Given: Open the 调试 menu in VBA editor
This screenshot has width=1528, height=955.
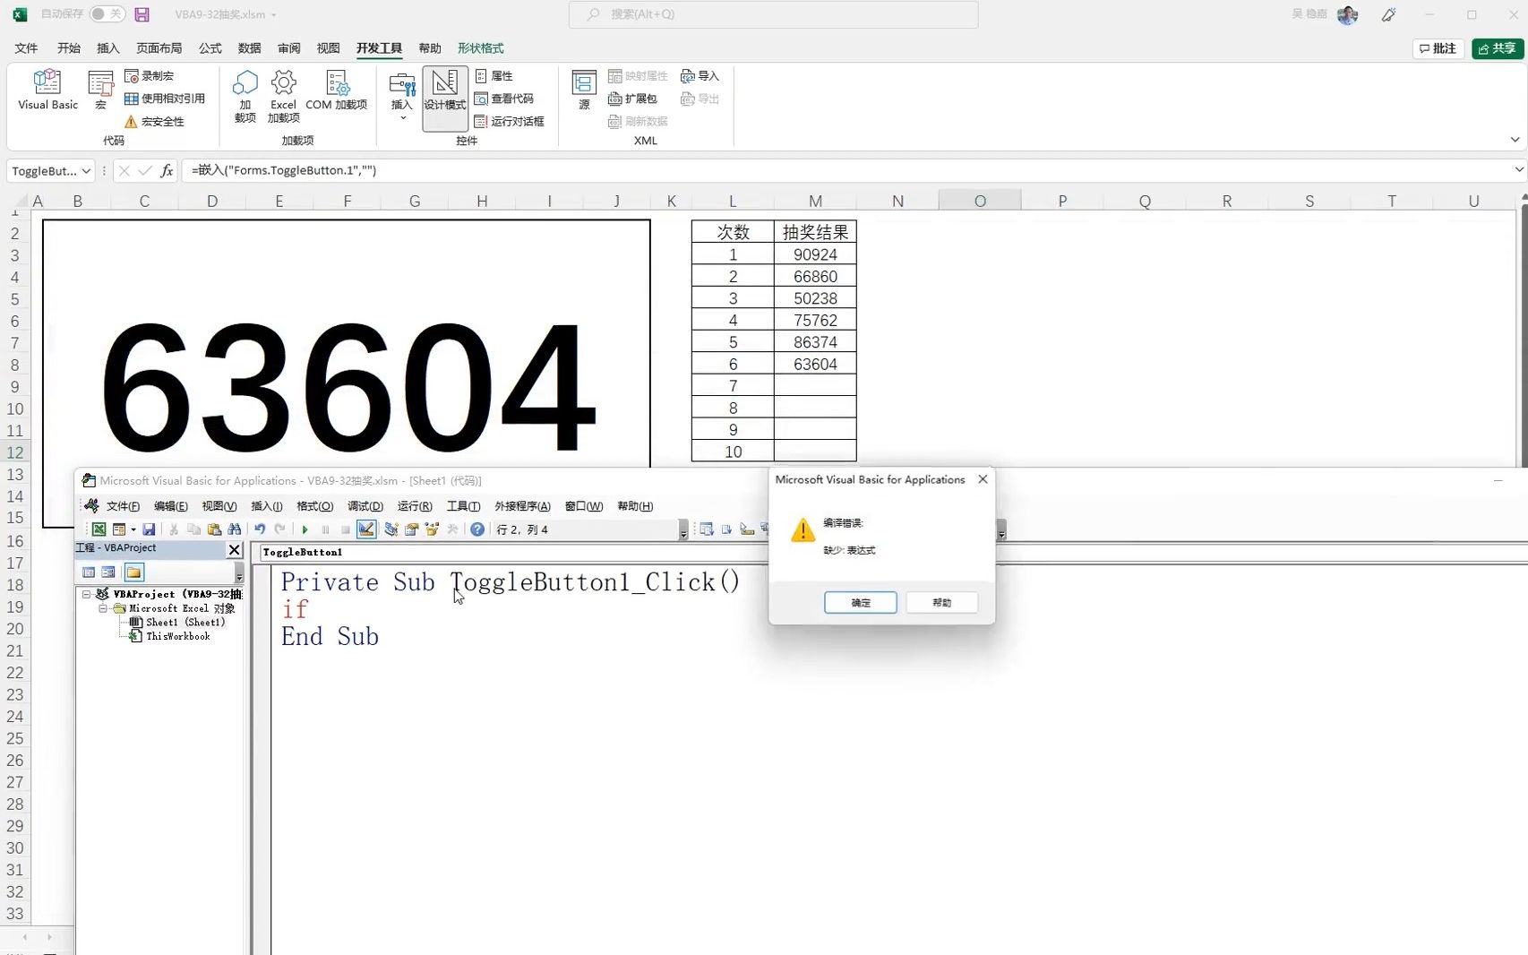Looking at the screenshot, I should (x=365, y=506).
